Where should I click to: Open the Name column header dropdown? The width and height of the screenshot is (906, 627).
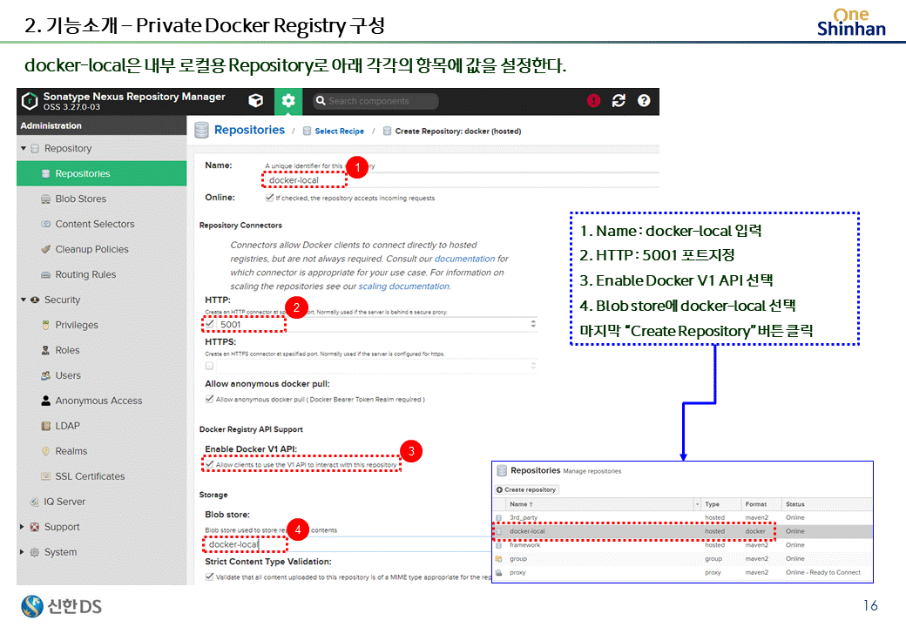(x=698, y=504)
